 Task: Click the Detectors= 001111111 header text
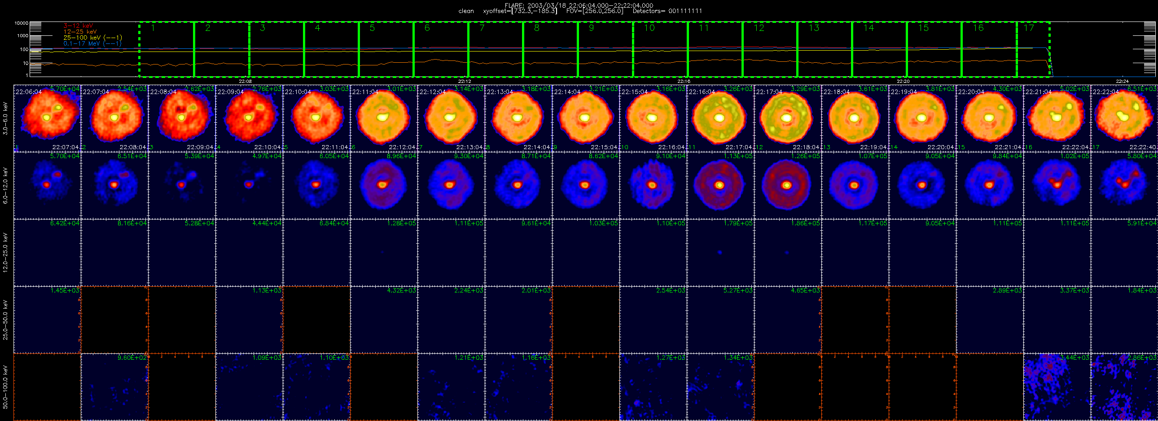pos(667,11)
